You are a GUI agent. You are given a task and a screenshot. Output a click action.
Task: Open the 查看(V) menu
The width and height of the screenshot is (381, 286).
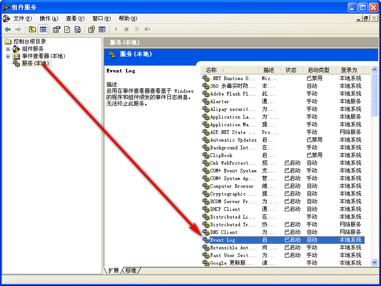tap(75, 19)
